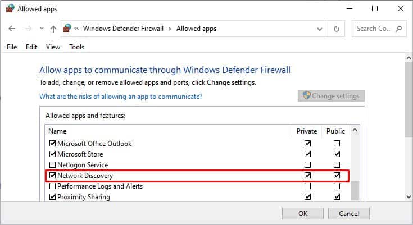Screen dimensions: 413x225
Task: Click the Change settings button
Action: click(331, 96)
